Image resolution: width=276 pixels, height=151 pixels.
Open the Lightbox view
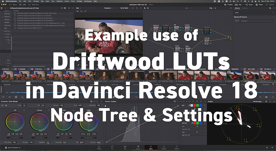pyautogui.click(x=270, y=5)
